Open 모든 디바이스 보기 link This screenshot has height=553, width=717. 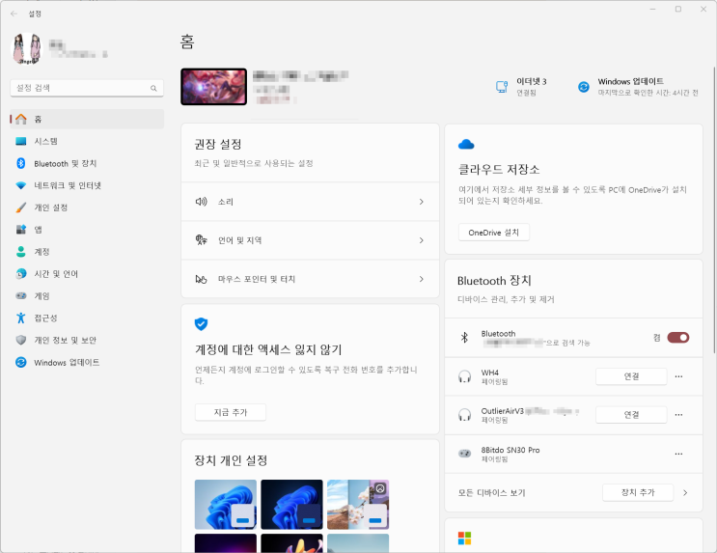point(491,492)
